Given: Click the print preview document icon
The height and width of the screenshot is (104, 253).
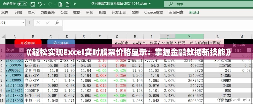Looking at the screenshot, I should pos(61,4).
